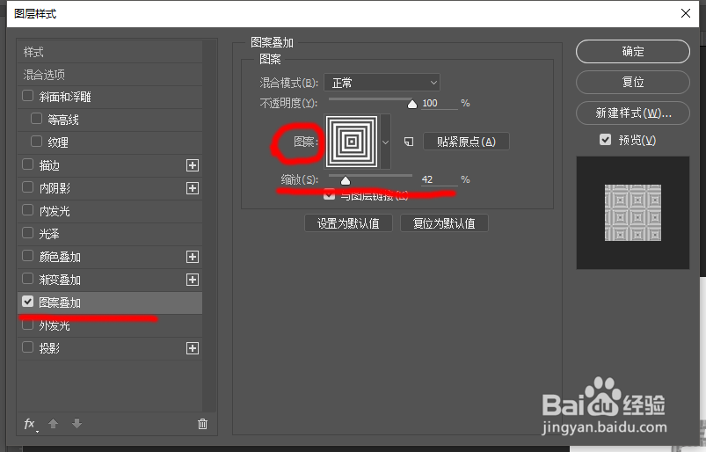
Task: Create new preset from current pattern icon
Action: [x=408, y=142]
